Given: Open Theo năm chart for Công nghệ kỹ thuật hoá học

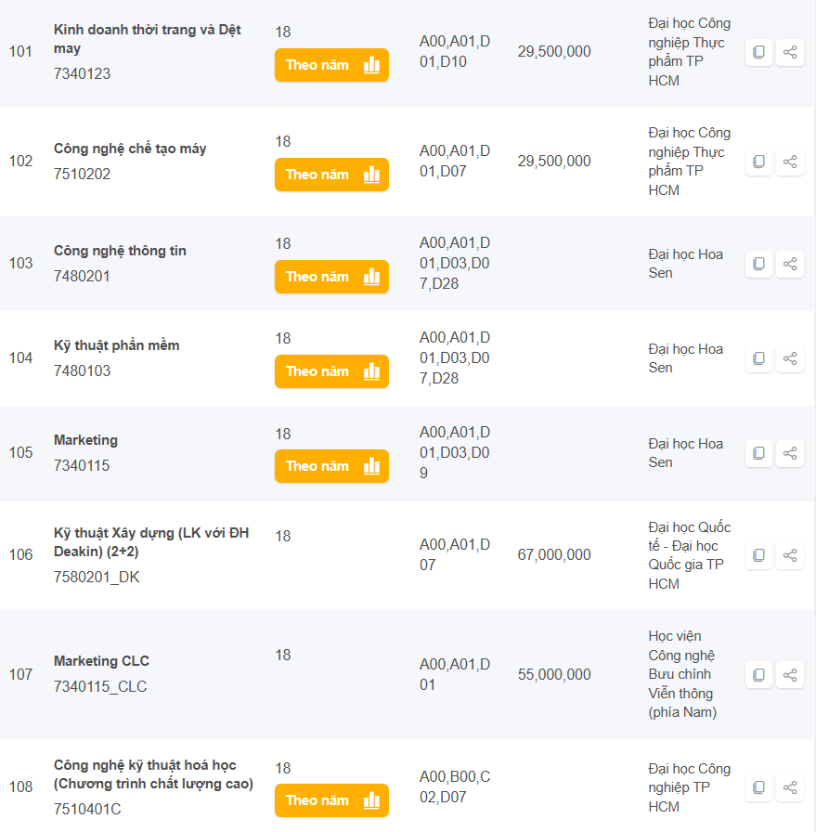Looking at the screenshot, I should [x=331, y=800].
